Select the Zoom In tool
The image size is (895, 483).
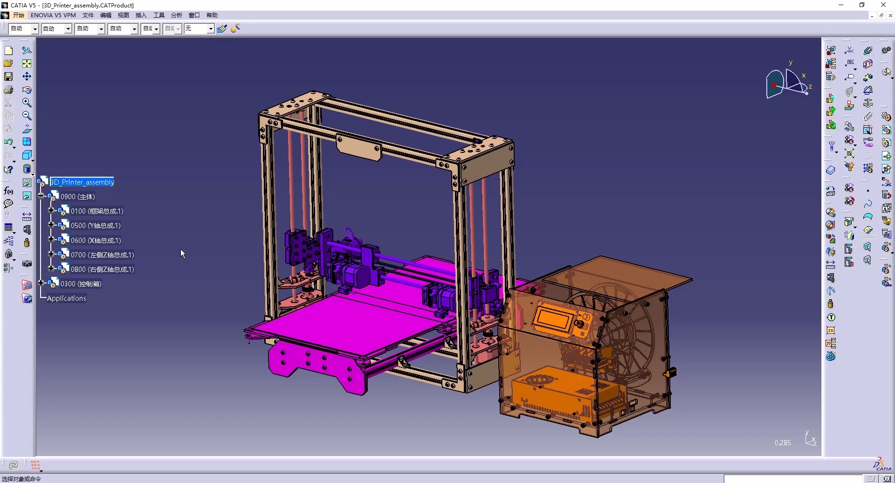[27, 103]
